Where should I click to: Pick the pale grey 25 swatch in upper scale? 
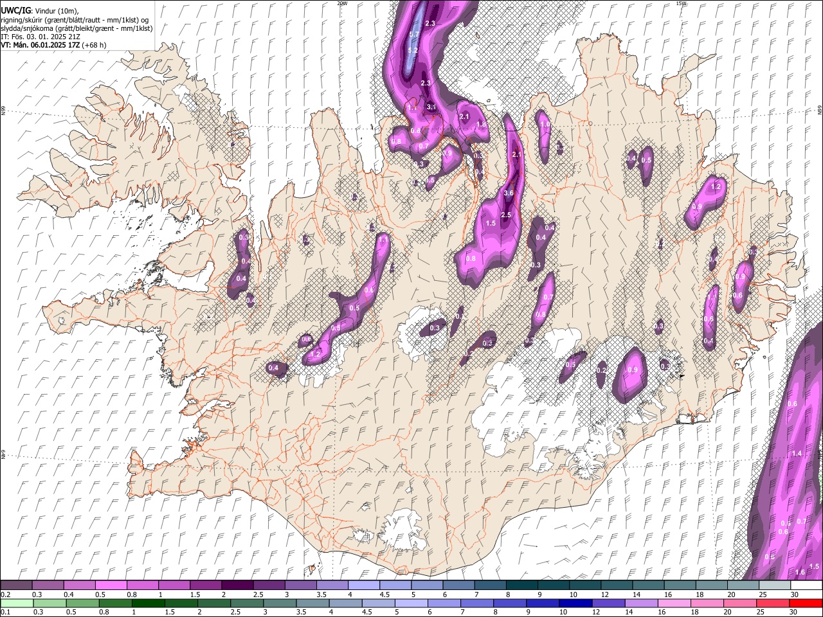coord(774,585)
